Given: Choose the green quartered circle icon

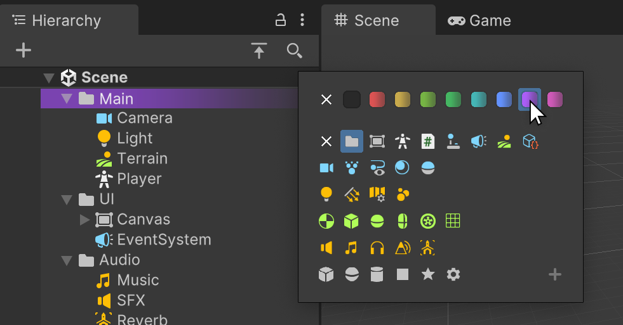Looking at the screenshot, I should 326,221.
